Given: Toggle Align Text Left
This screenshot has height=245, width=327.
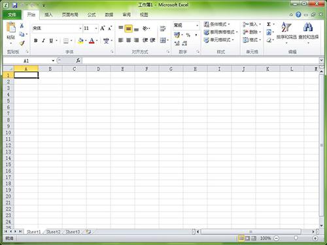Looking at the screenshot, I should pyautogui.click(x=121, y=41).
